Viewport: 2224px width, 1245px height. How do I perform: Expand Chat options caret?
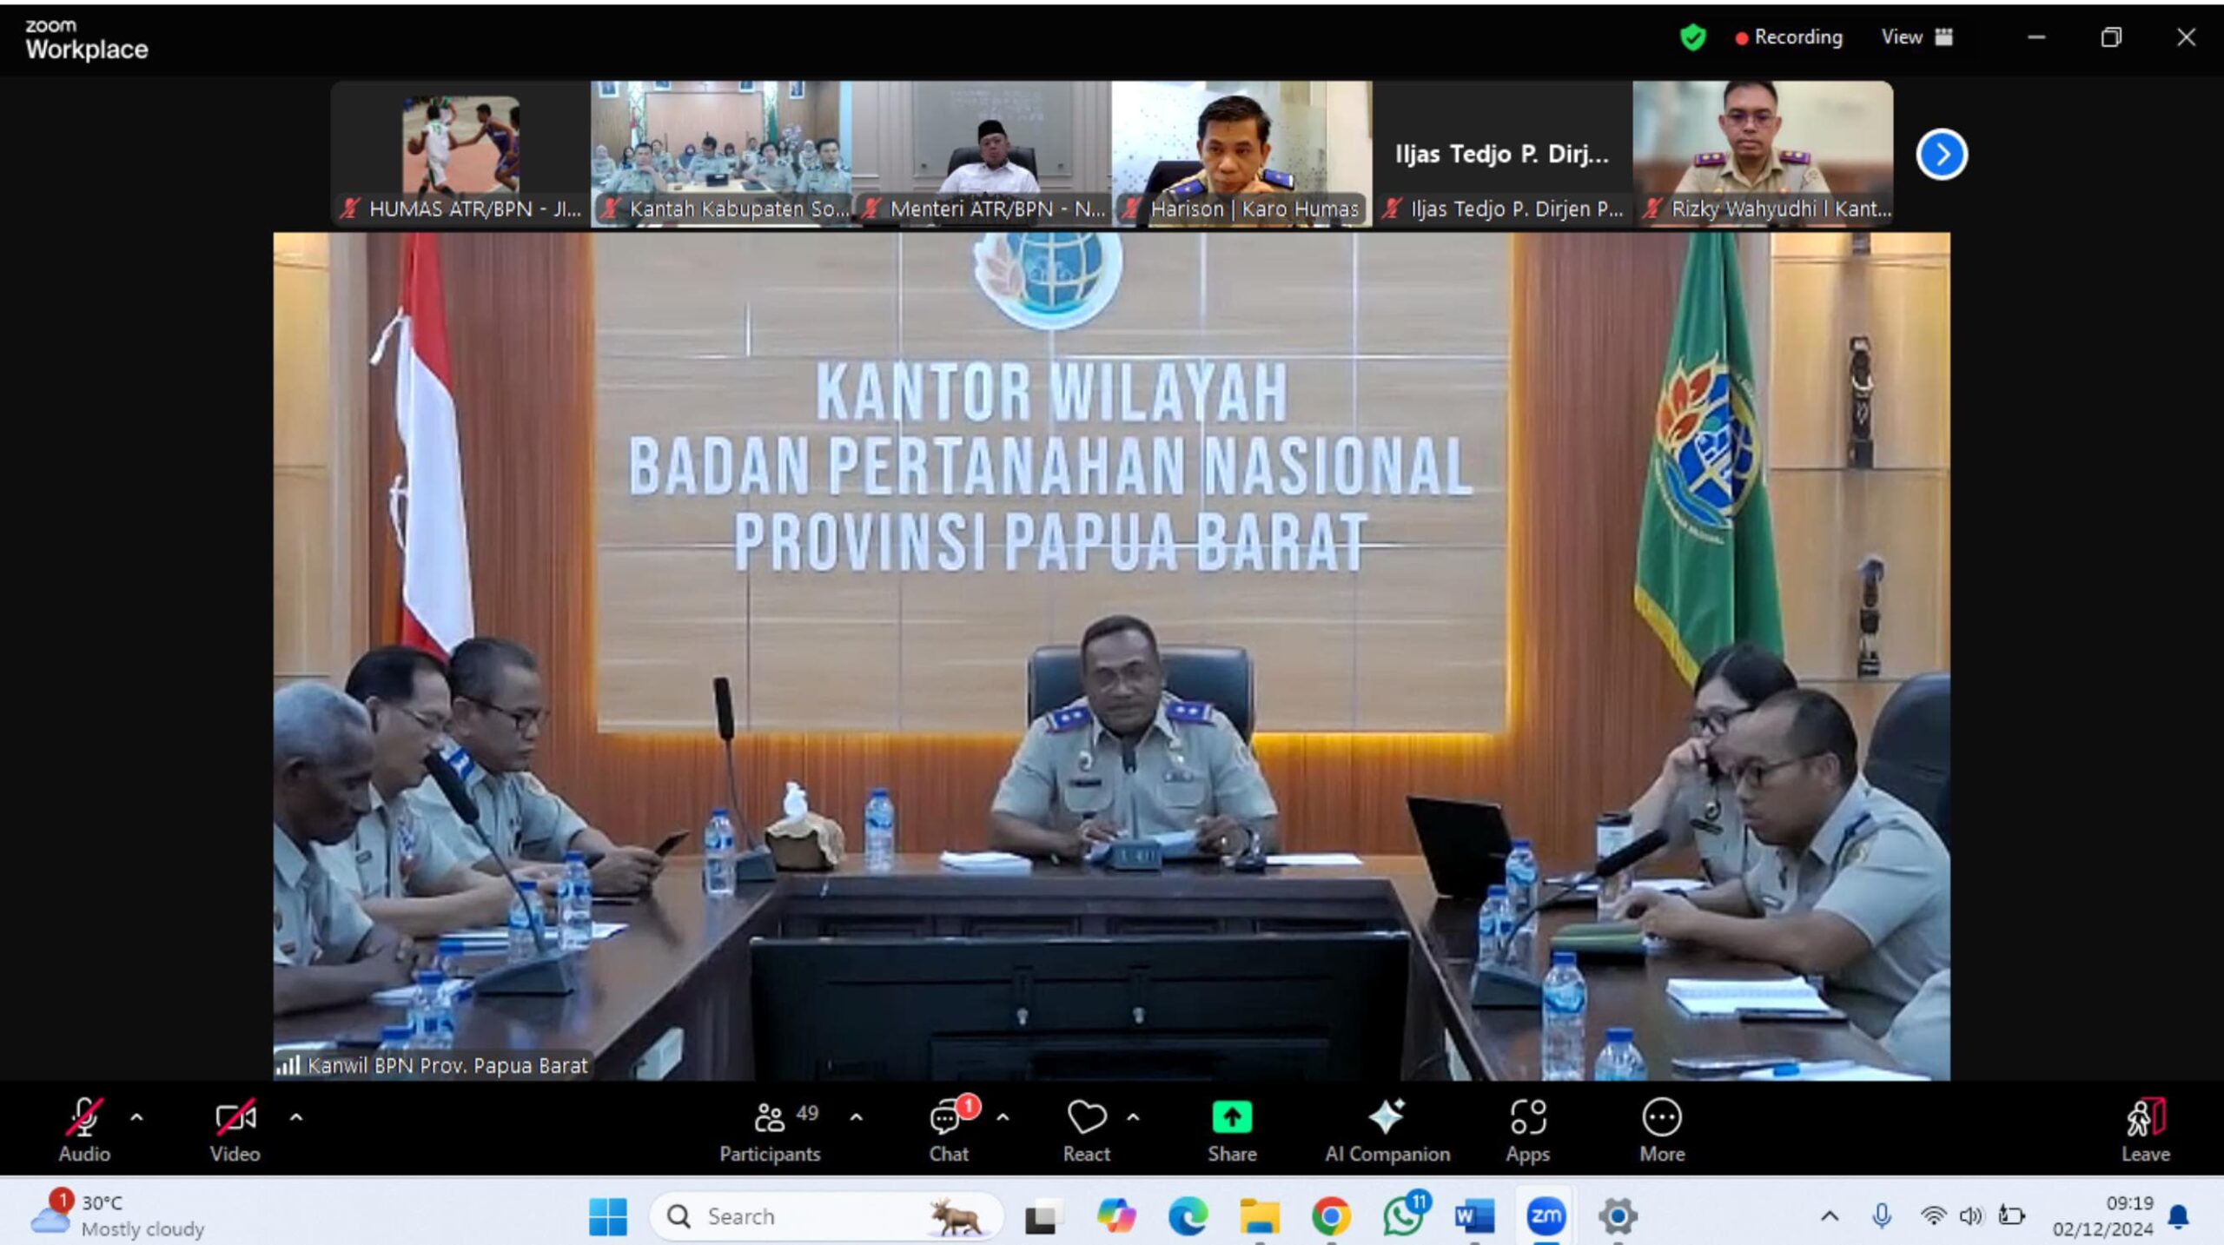tap(1003, 1117)
